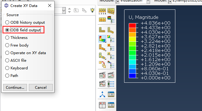Viewport: 202px width, 111px height.
Task: Start Animate Time History
Action: tap(111, 75)
